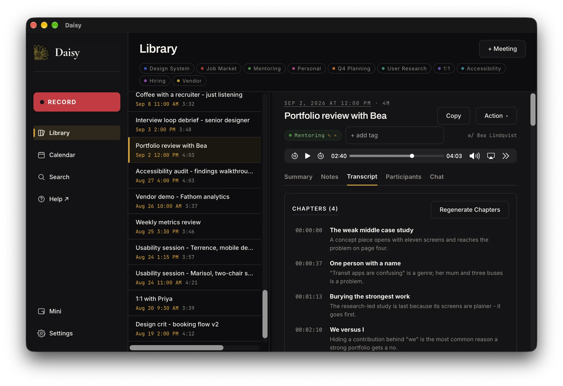
Task: Remove the Mentoring tag
Action: [x=335, y=136]
